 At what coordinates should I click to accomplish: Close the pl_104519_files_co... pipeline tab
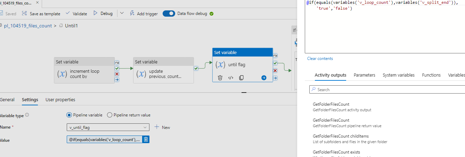point(37,3)
